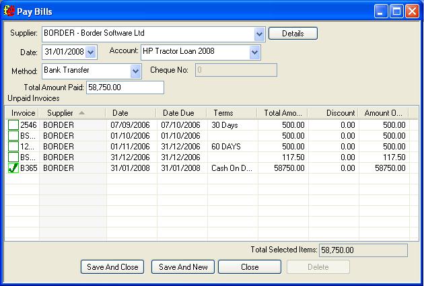Viewport: 424px width, 286px height.
Task: Click the Method combo showing Bank Transfer
Action: (92, 71)
